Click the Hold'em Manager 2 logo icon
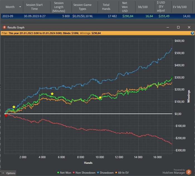Image resolution: width=195 pixels, height=176 pixels. [189, 172]
